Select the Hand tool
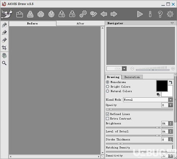Image resolution: width=177 pixels, height=159 pixels. [4, 56]
